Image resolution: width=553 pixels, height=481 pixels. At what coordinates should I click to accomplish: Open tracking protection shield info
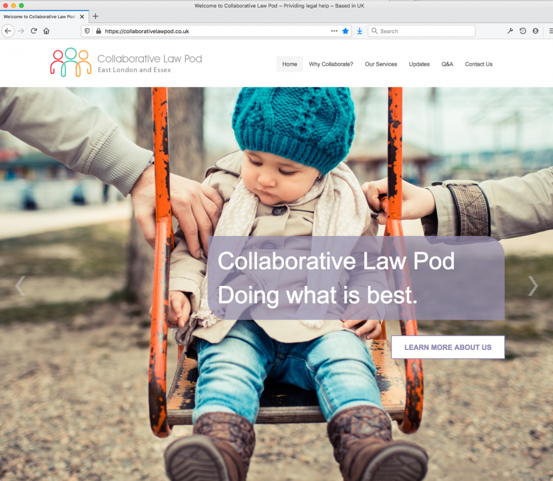coord(87,31)
